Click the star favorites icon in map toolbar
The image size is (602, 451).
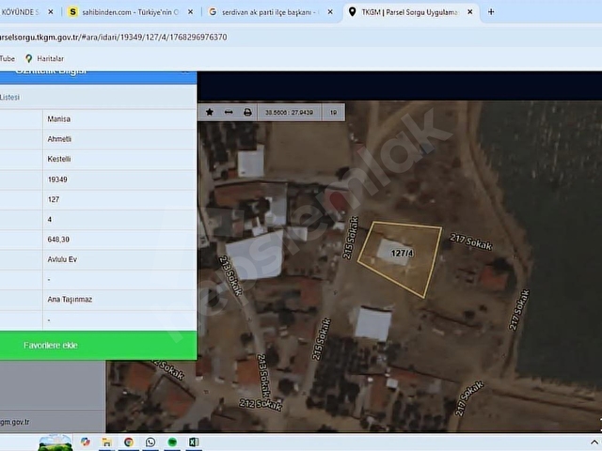210,112
